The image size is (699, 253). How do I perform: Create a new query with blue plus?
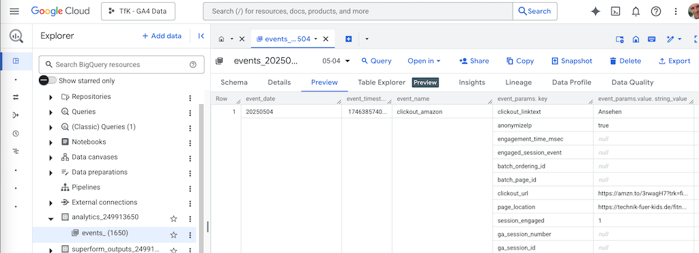tap(349, 39)
